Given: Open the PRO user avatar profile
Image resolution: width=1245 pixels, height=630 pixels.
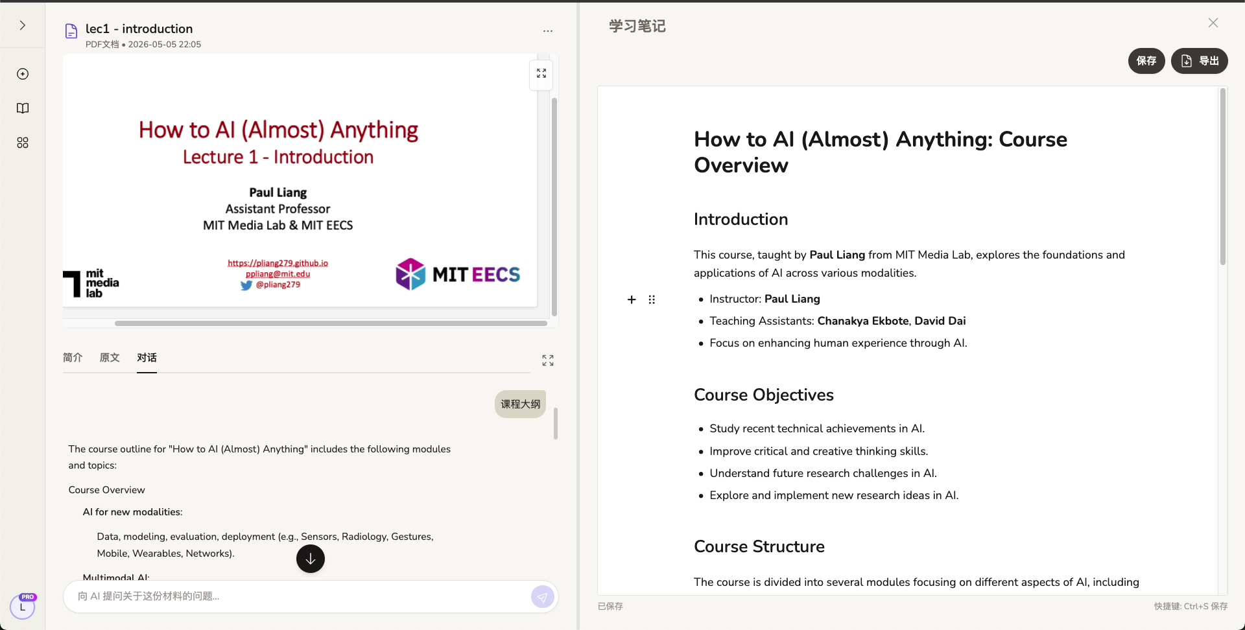Looking at the screenshot, I should [23, 607].
